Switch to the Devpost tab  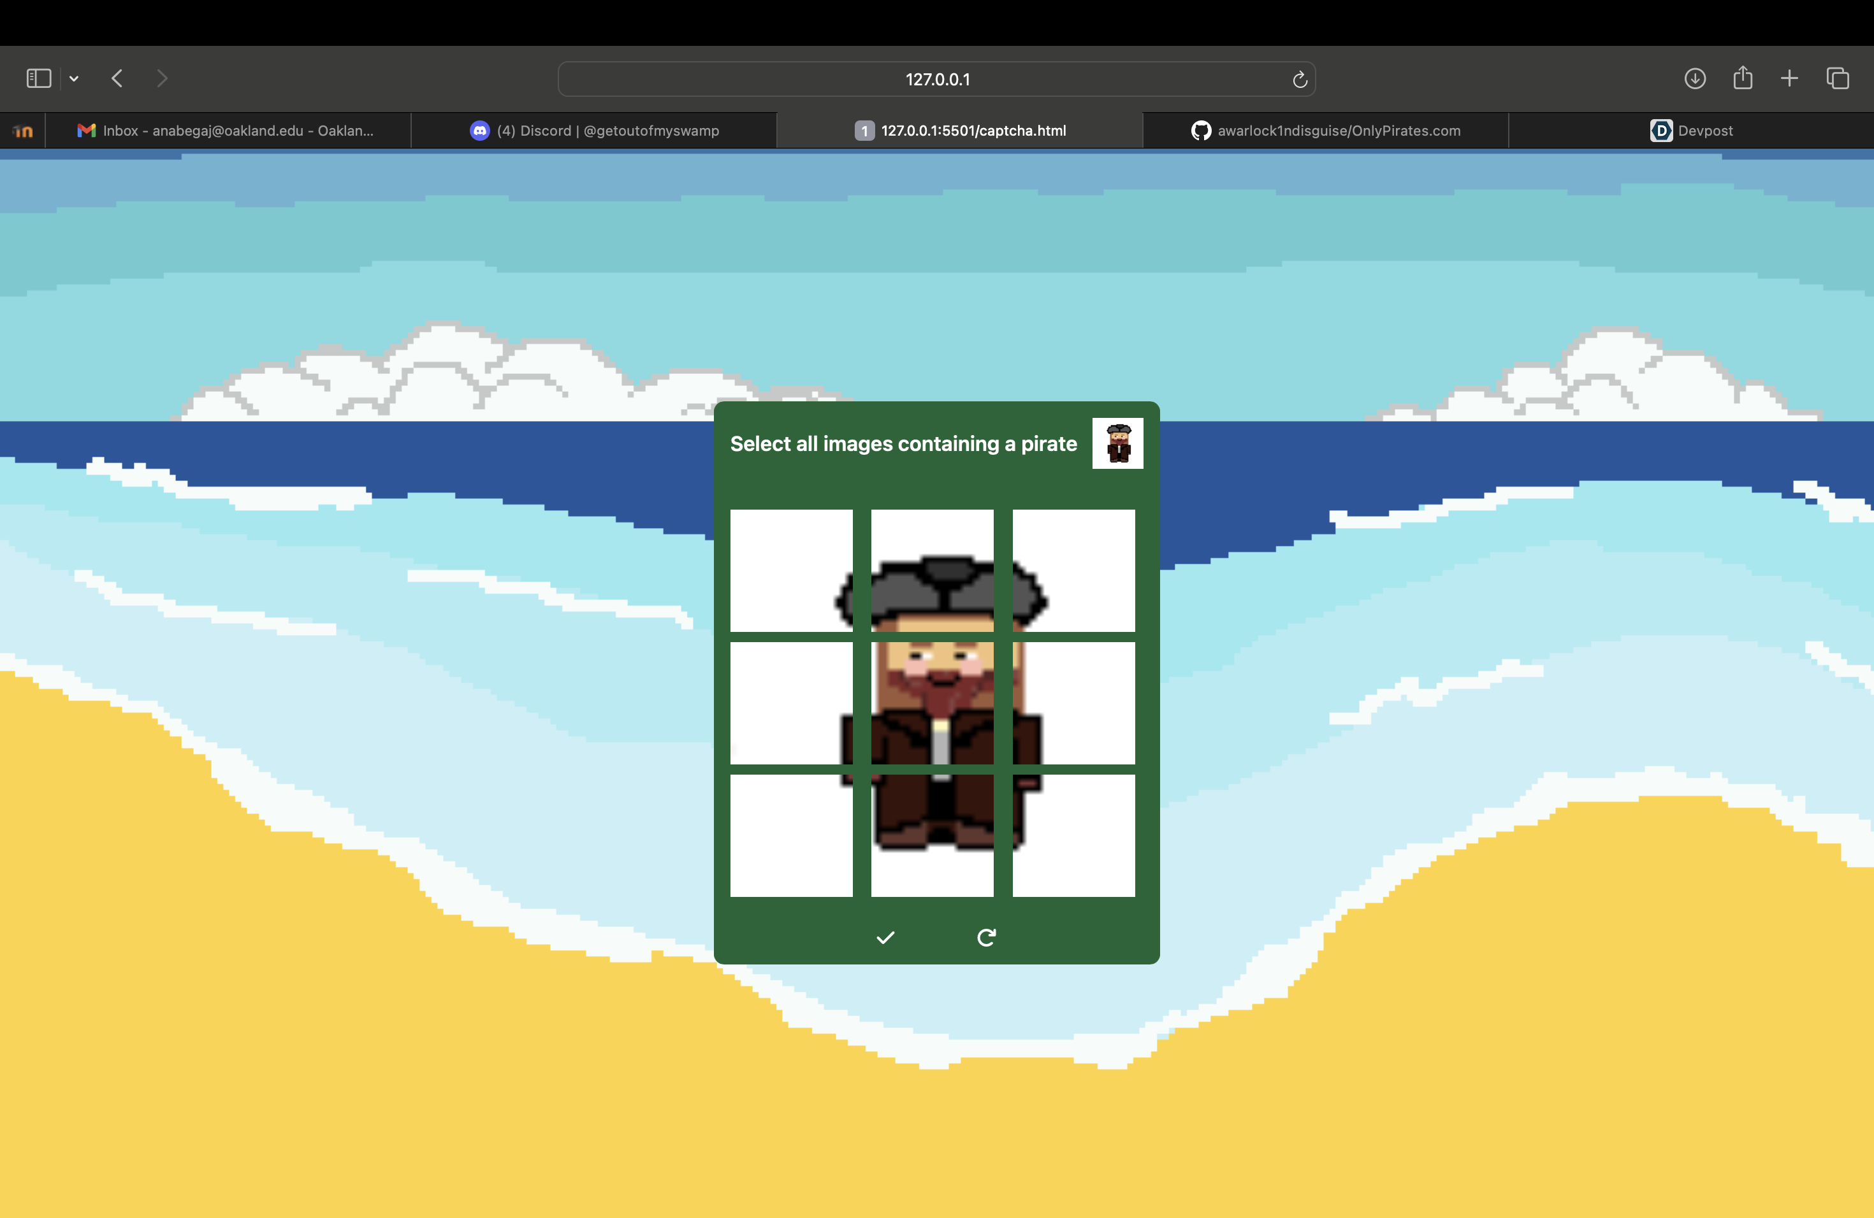click(x=1691, y=131)
